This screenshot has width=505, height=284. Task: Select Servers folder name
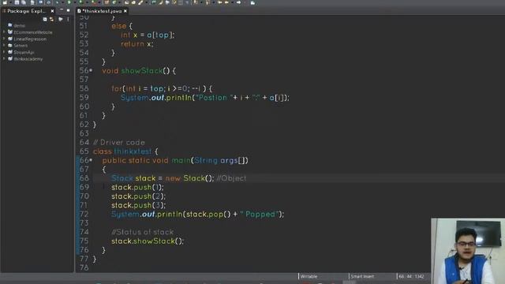tap(21, 46)
